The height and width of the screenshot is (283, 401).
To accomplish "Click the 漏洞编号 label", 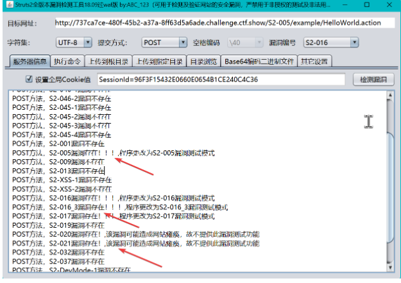I will coord(282,42).
